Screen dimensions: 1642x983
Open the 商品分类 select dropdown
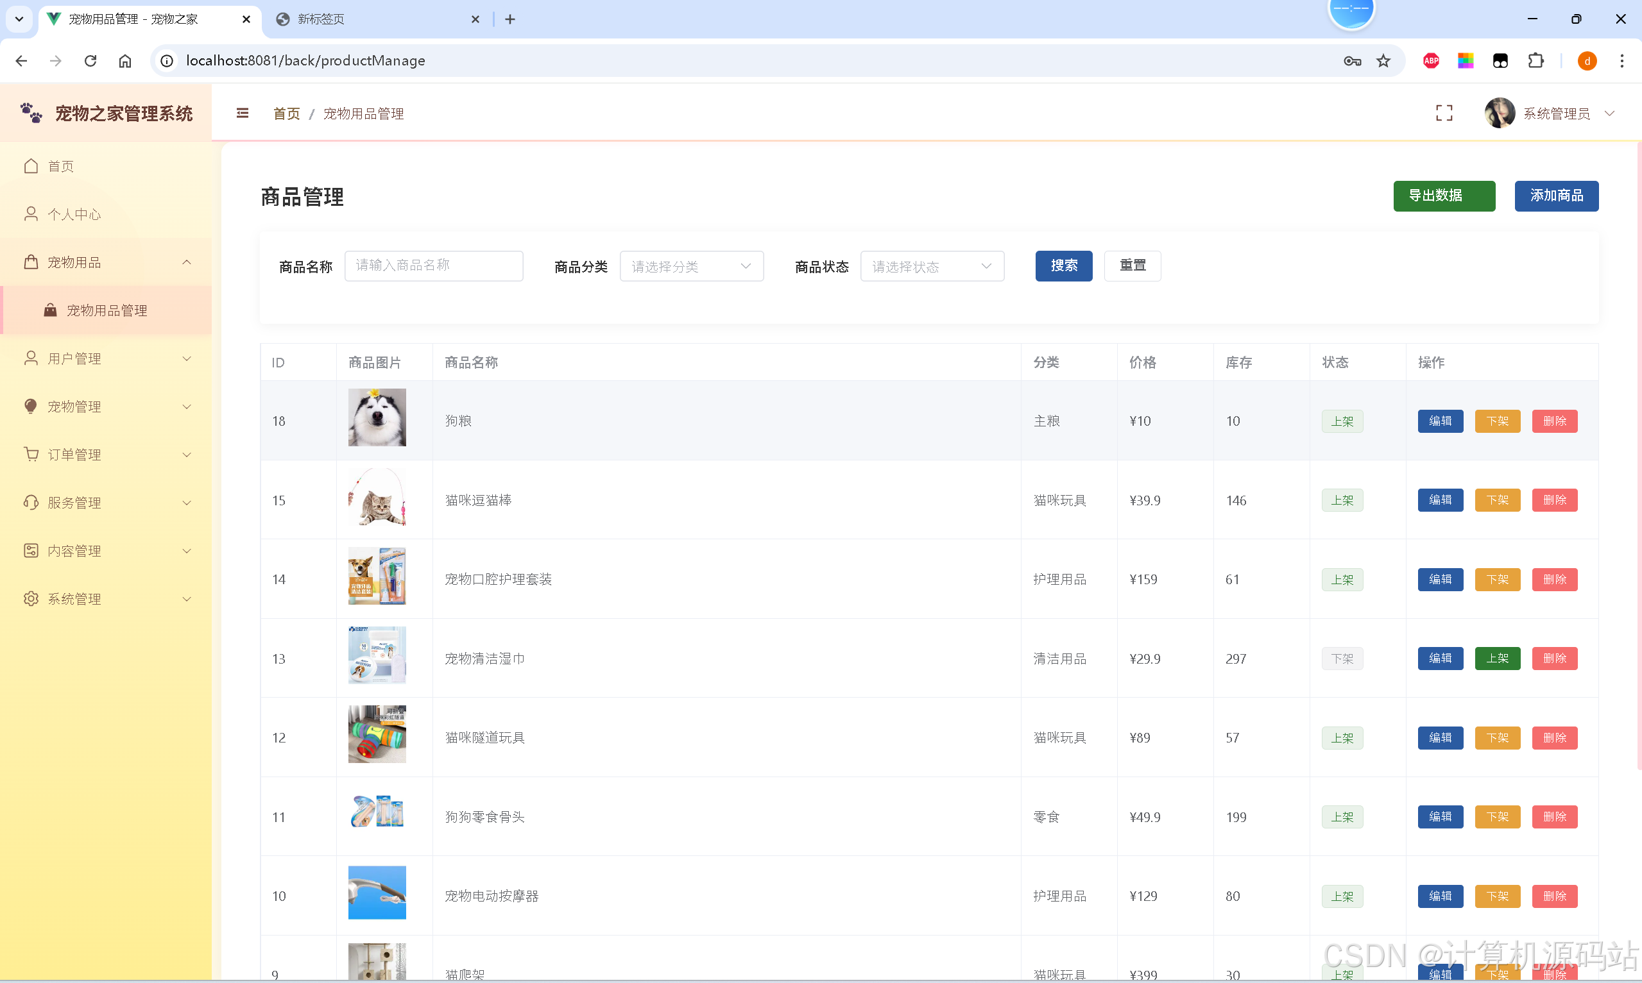click(691, 266)
